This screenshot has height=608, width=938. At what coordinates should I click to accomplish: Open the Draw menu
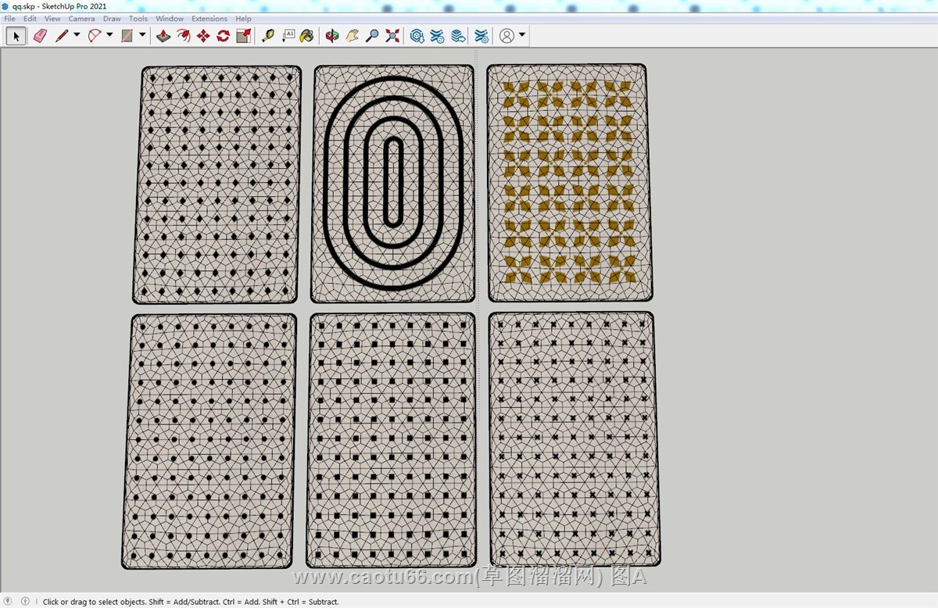pos(112,19)
